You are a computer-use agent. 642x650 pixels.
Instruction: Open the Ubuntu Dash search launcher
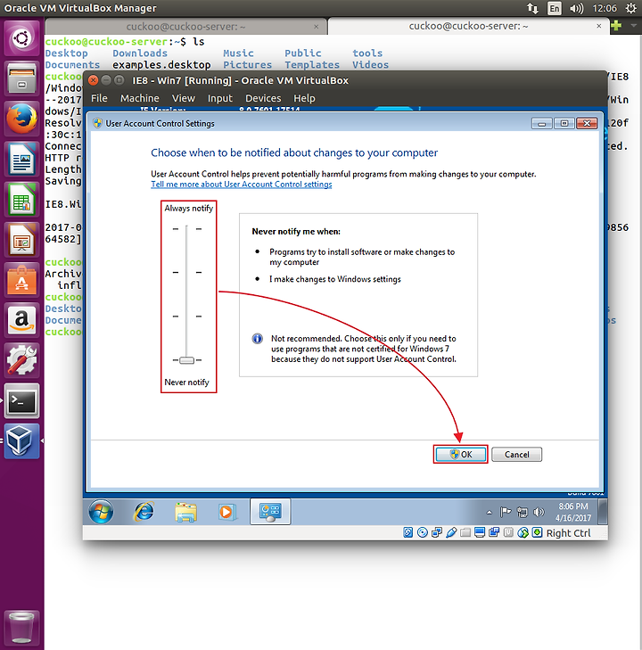point(21,38)
